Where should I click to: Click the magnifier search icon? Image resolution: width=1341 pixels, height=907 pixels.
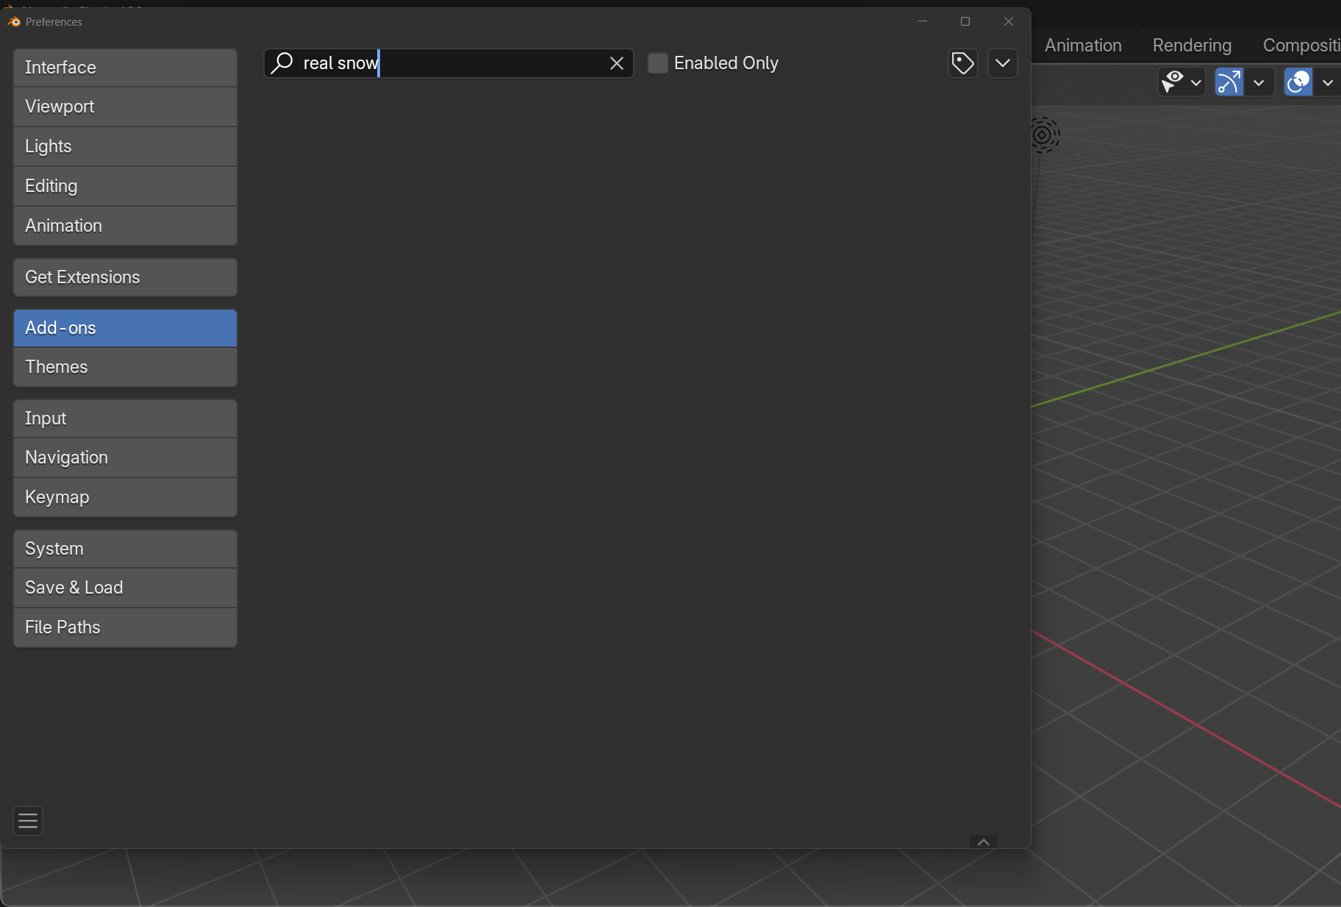point(282,63)
